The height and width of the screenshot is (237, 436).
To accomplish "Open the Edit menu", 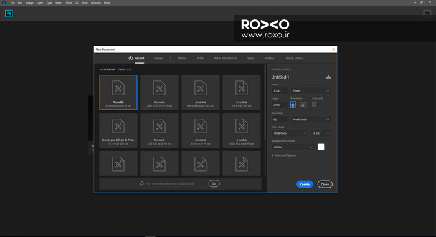I will (21, 2).
